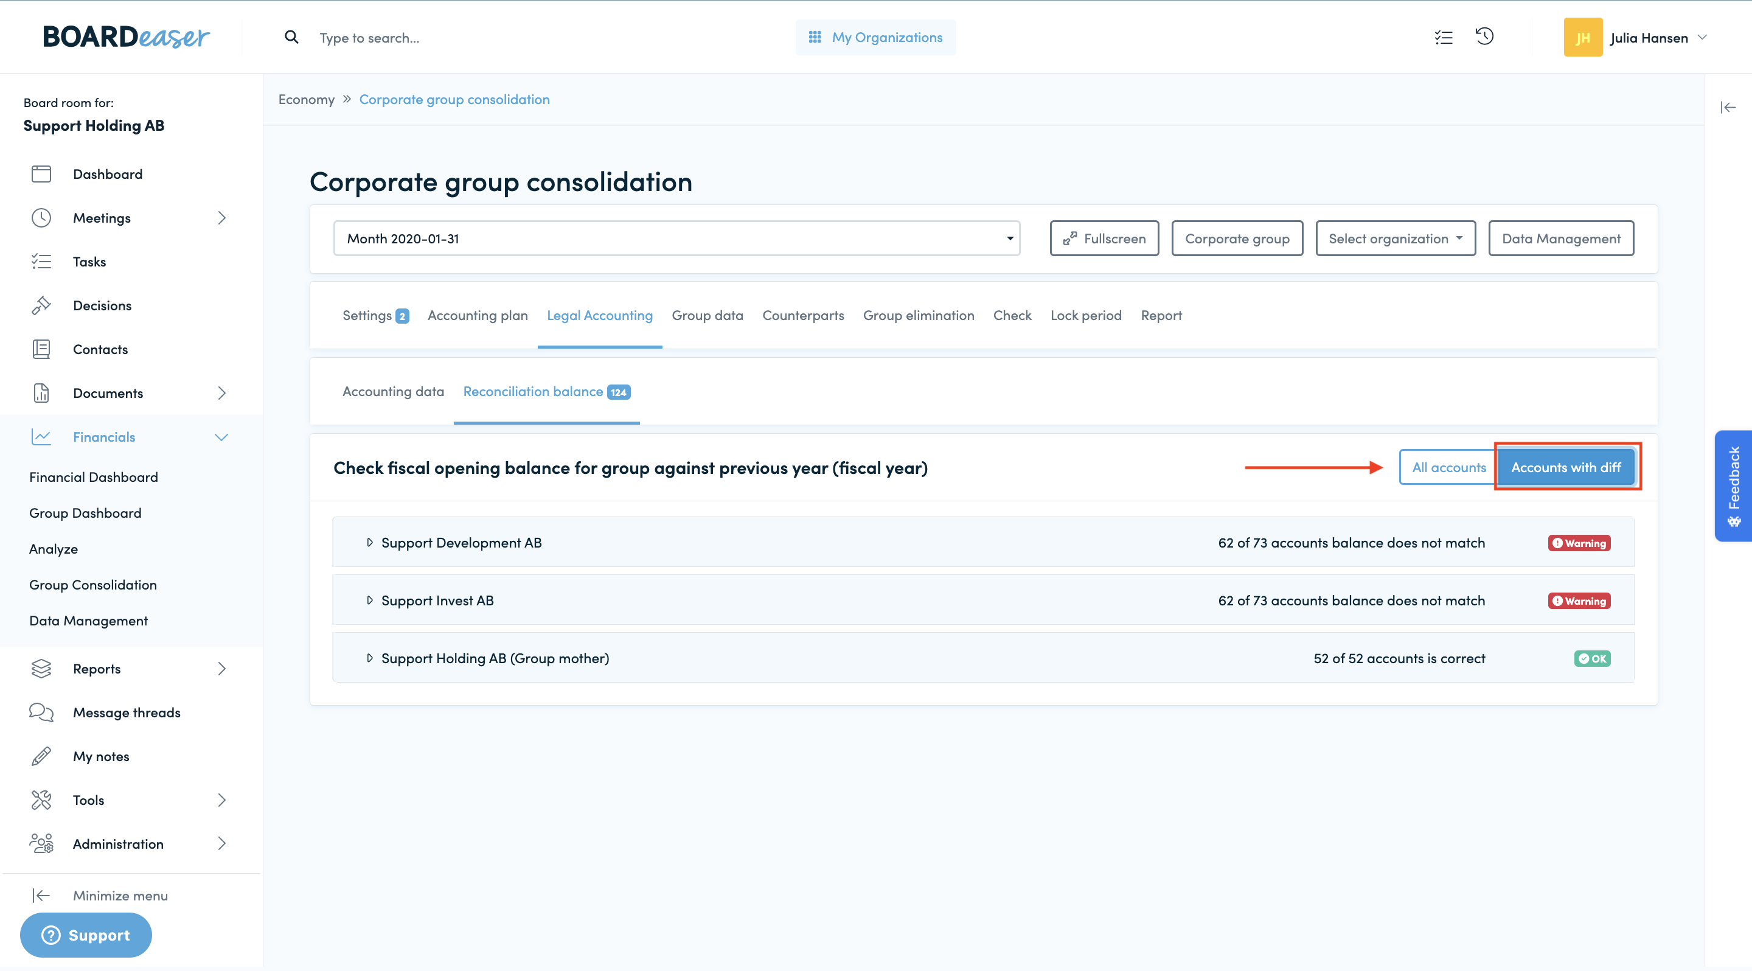1752x971 pixels.
Task: Click the Data Management button
Action: click(x=1561, y=238)
